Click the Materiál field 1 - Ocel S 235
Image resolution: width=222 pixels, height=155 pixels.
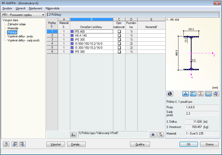[x=202, y=134]
